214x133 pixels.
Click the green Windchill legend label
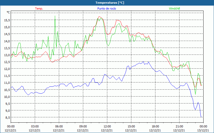[174, 9]
